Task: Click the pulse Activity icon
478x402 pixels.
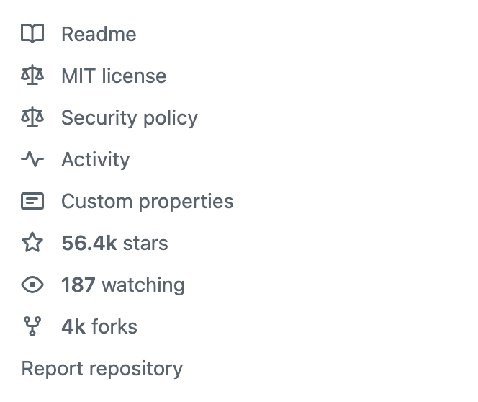Action: [x=32, y=159]
